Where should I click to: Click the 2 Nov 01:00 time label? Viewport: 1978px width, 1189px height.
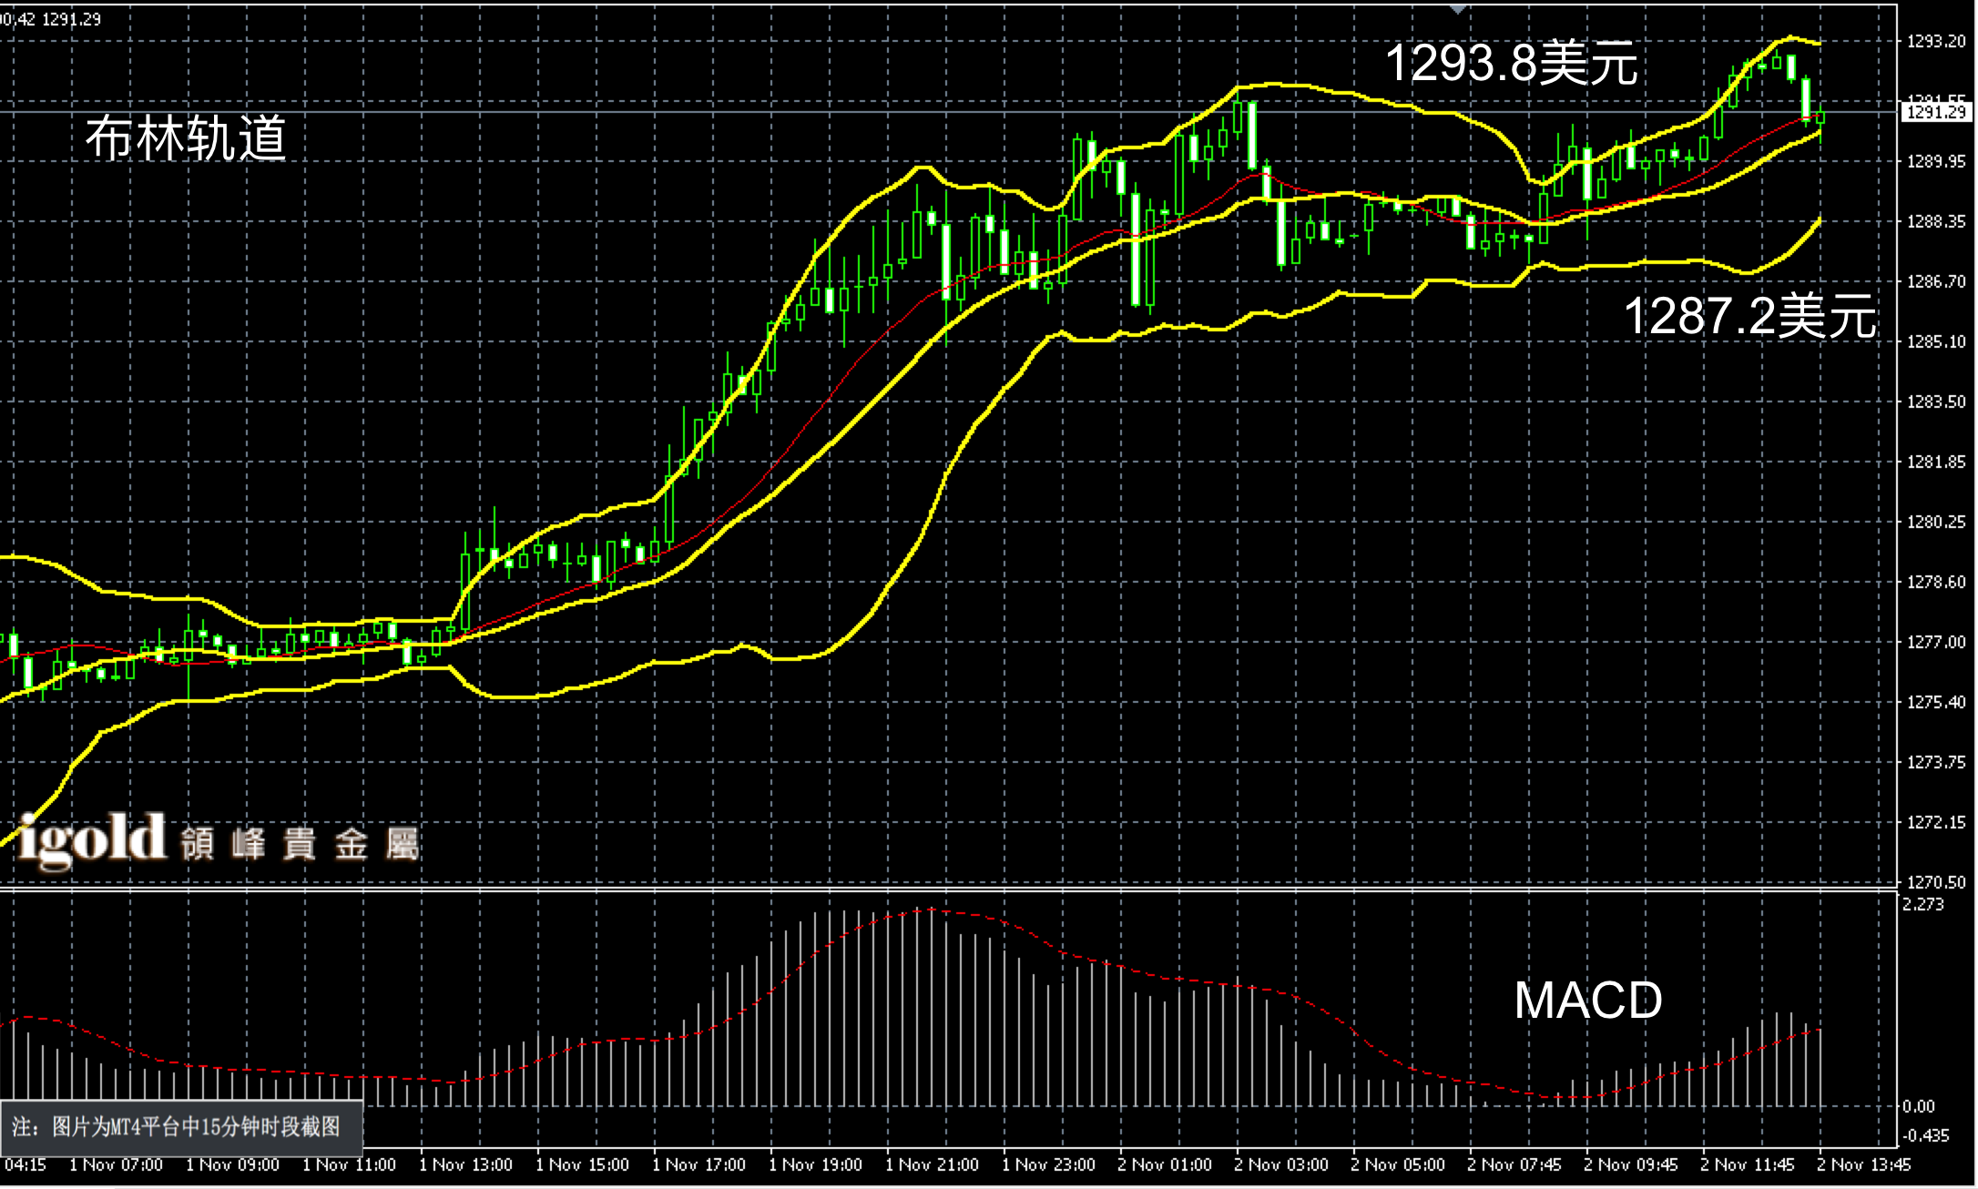pos(1165,1164)
